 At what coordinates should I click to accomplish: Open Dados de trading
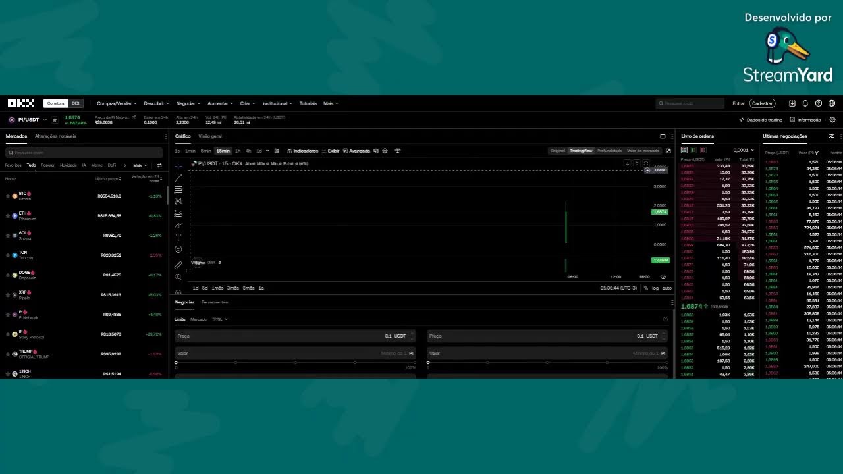(761, 120)
